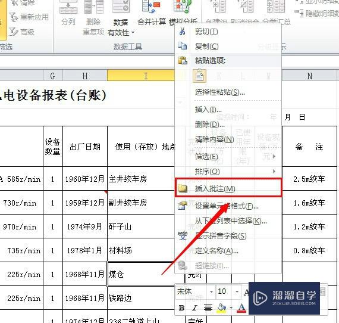This screenshot has height=323, width=339.
Task: Open the 宋体 font name dropdown
Action: pos(211,291)
